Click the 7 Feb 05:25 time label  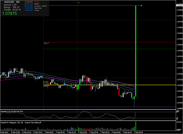[138, 132]
